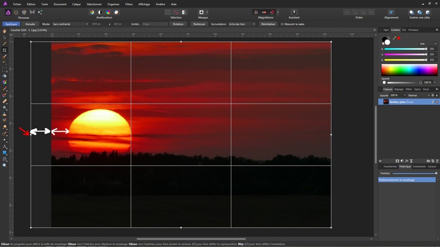Click the adjustments icon in Calques footer

point(402,161)
